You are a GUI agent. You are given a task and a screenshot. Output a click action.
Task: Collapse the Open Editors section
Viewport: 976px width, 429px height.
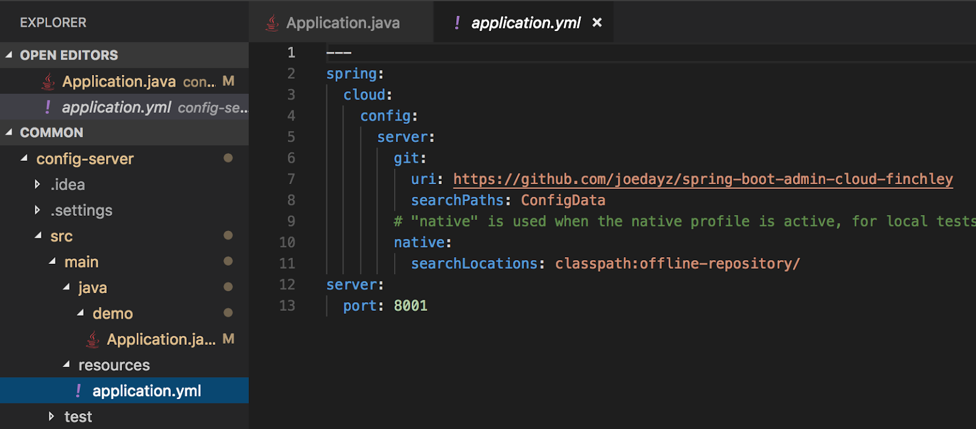tap(9, 55)
